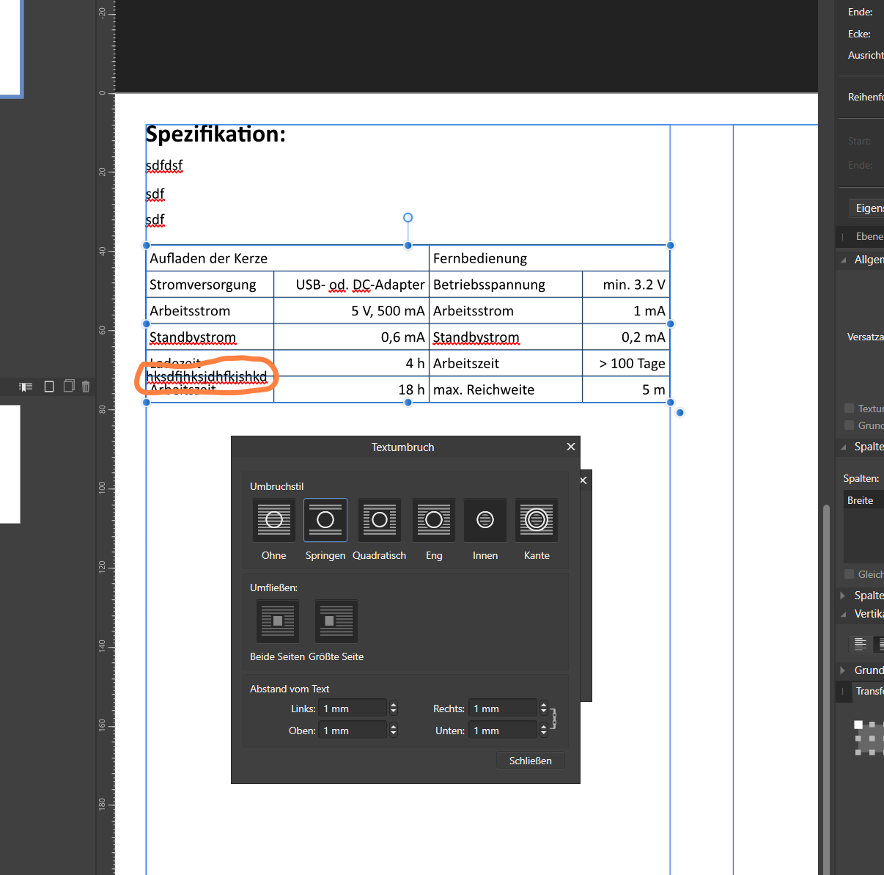The image size is (884, 875).
Task: Set Umfließen to Größte Seite
Action: click(x=336, y=621)
